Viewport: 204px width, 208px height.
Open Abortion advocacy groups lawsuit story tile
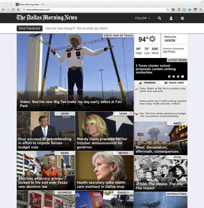(46, 171)
